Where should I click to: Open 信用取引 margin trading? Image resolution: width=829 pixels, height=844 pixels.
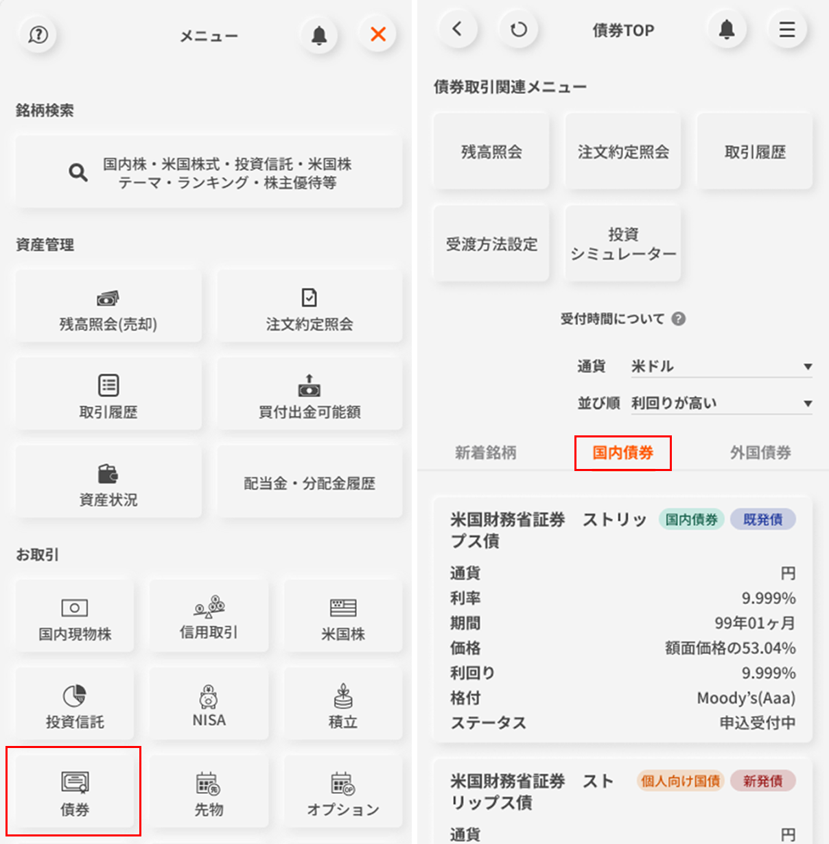[x=209, y=616]
